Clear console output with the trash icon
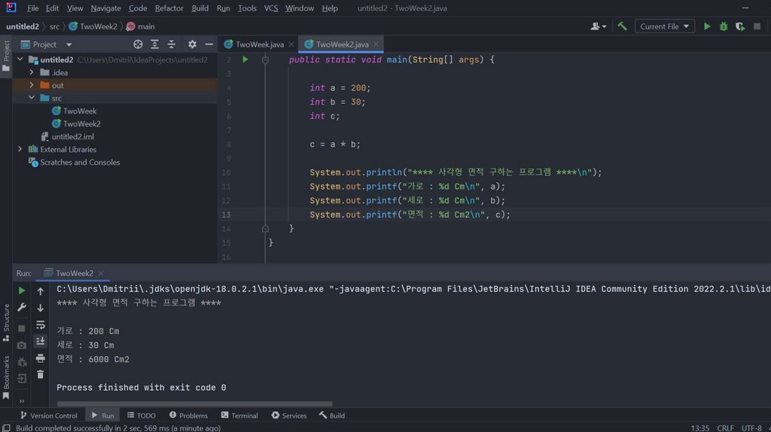Screen dimensions: 771x432 pyautogui.click(x=41, y=374)
